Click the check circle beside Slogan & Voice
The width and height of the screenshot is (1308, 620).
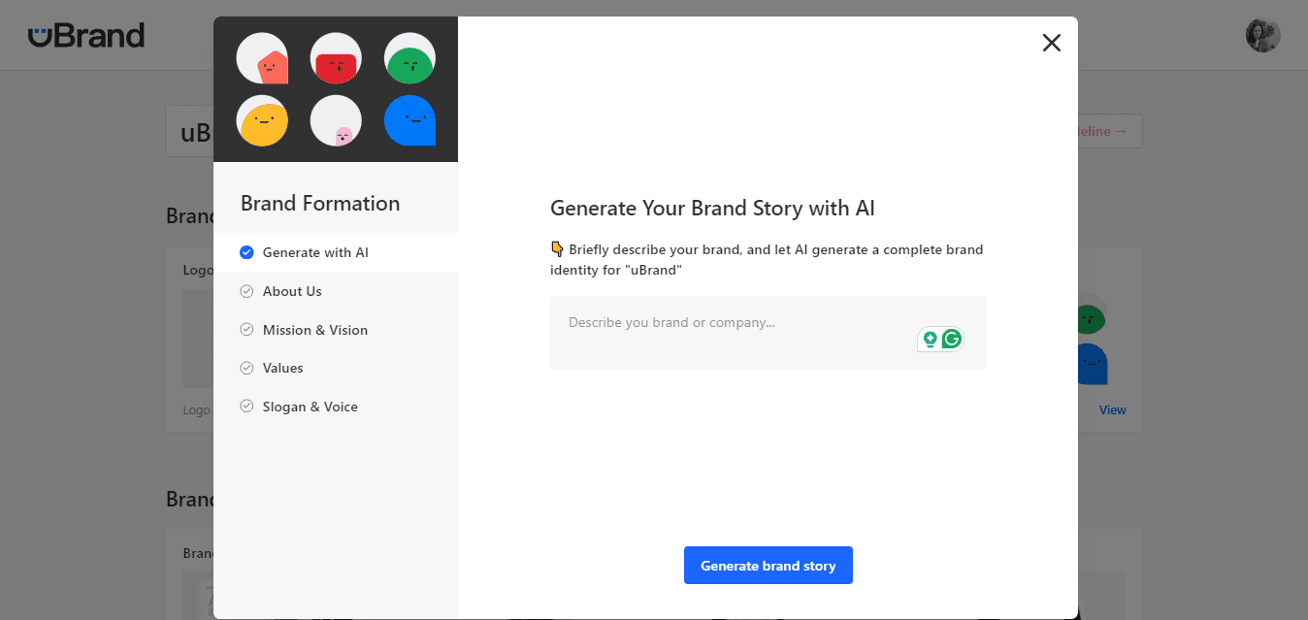tap(246, 407)
